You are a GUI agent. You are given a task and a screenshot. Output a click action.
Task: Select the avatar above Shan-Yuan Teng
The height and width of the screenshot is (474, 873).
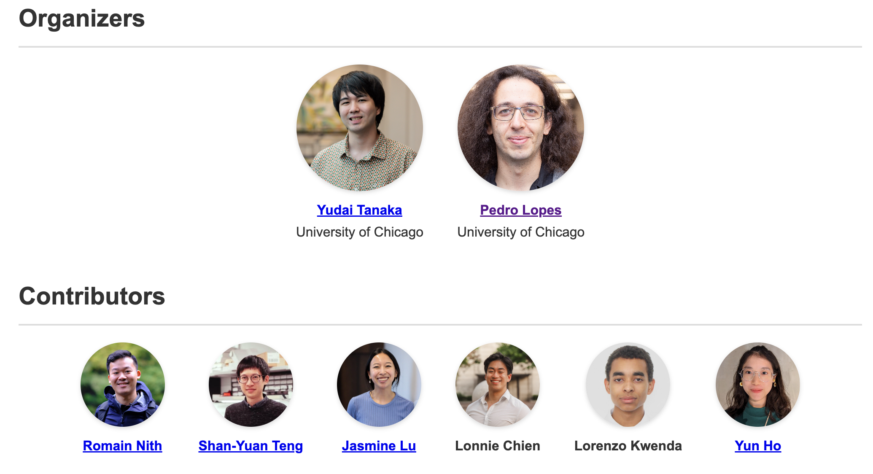(x=251, y=385)
